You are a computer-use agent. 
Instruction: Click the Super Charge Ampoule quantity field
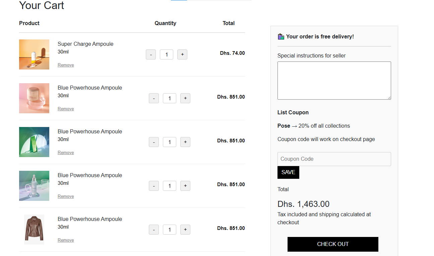point(167,54)
